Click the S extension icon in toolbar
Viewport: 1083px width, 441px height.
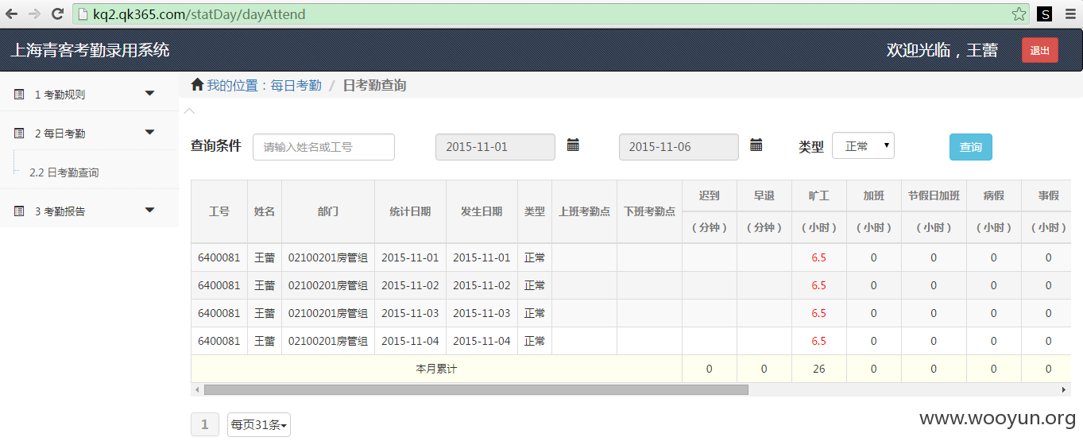coord(1045,14)
